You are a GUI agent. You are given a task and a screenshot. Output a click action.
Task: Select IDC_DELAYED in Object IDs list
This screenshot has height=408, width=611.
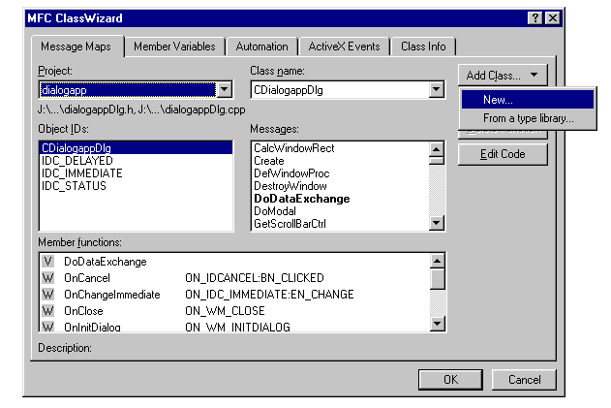[136, 161]
